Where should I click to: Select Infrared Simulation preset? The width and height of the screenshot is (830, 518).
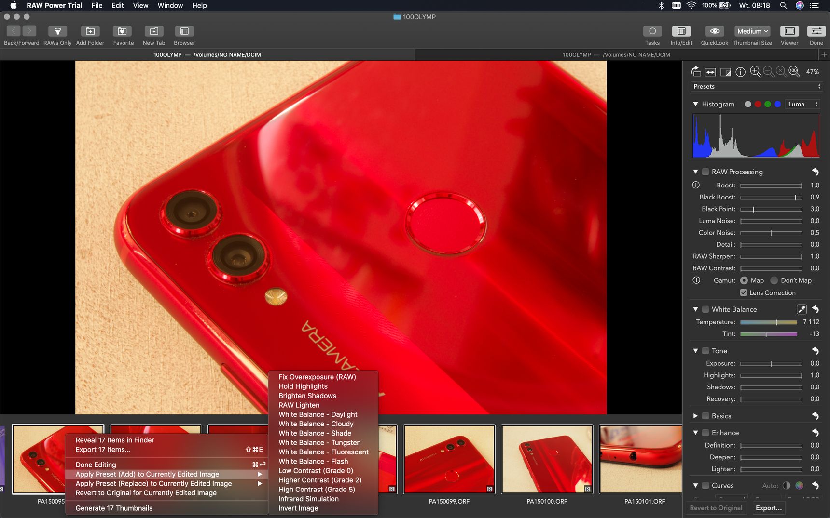click(x=323, y=499)
